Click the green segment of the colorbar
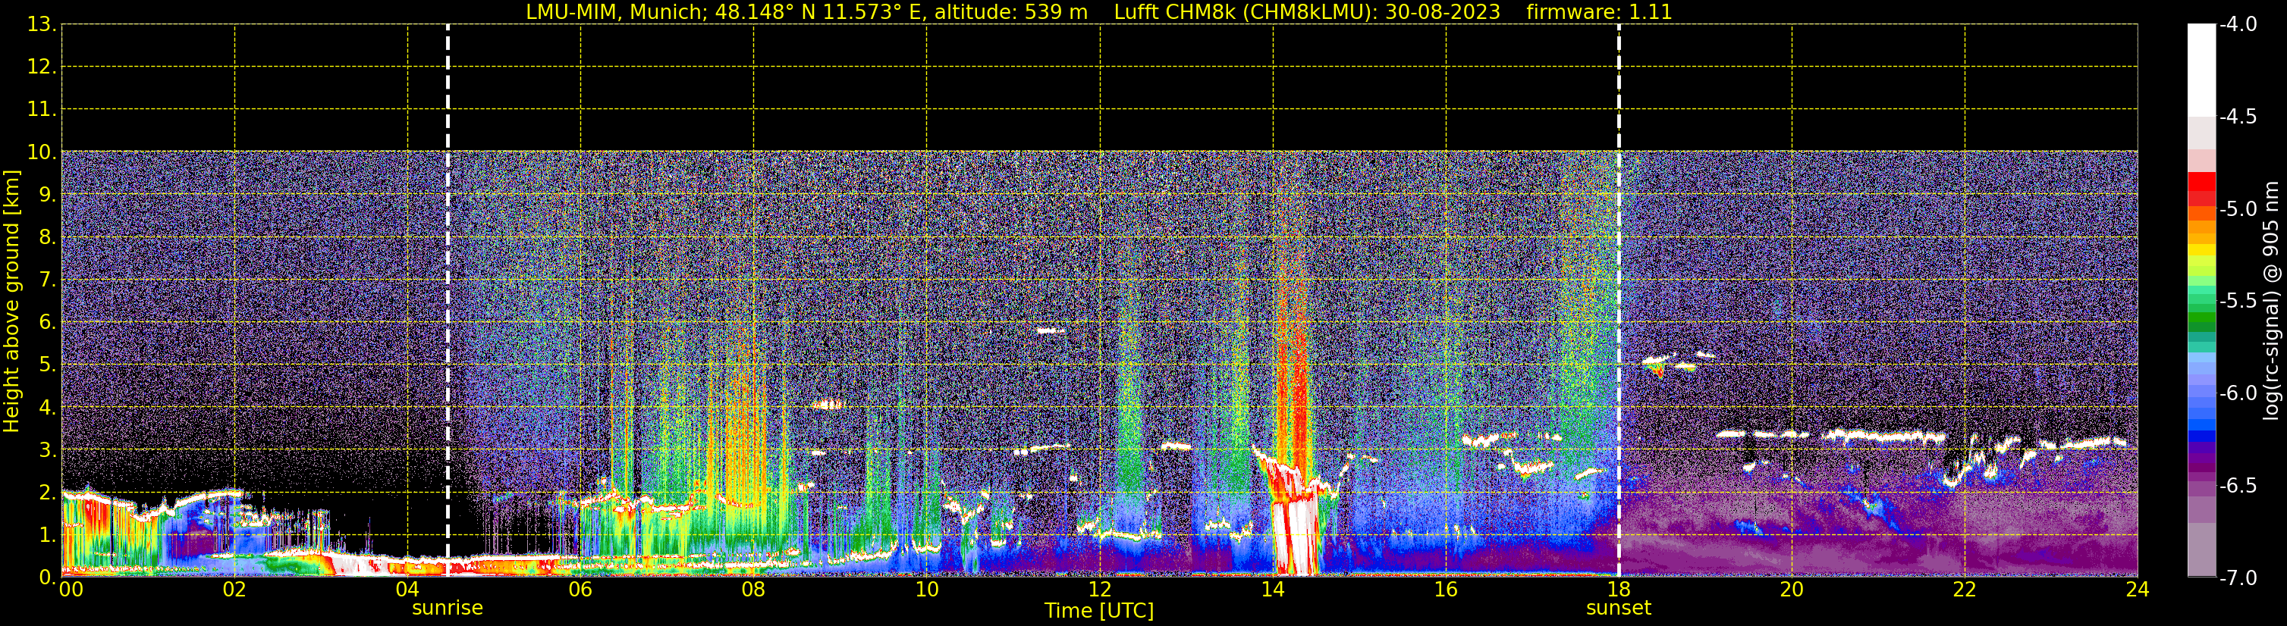 tap(2201, 317)
